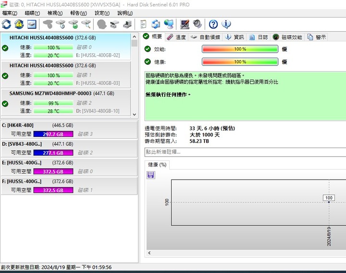Switch to the 日誌 tab
The width and height of the screenshot is (346, 273).
pos(258,37)
